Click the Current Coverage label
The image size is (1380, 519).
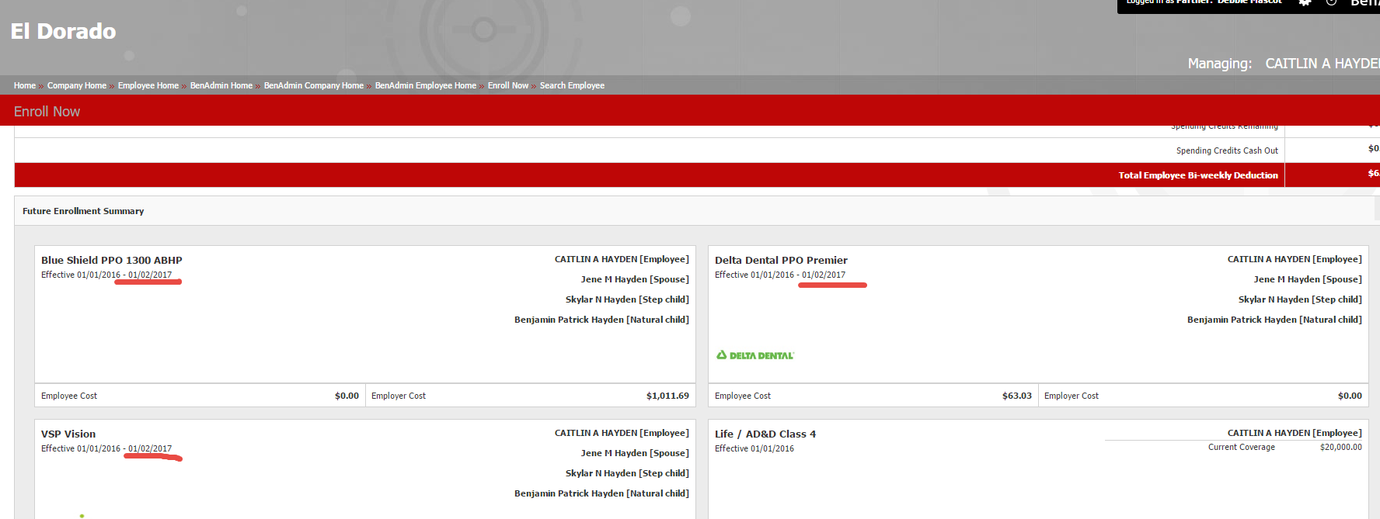pyautogui.click(x=1242, y=447)
